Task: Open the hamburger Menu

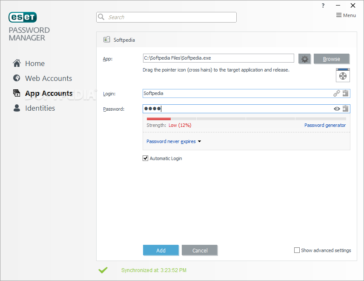Action: pos(346,15)
